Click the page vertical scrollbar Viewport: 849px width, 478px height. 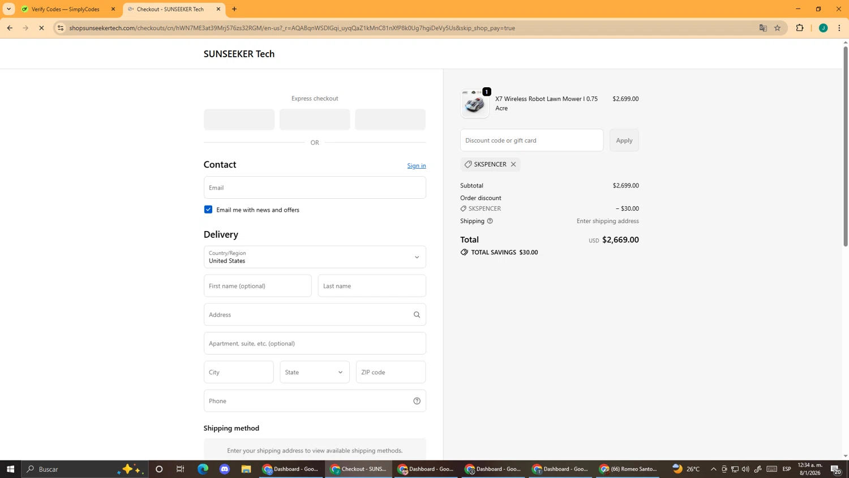[x=846, y=146]
